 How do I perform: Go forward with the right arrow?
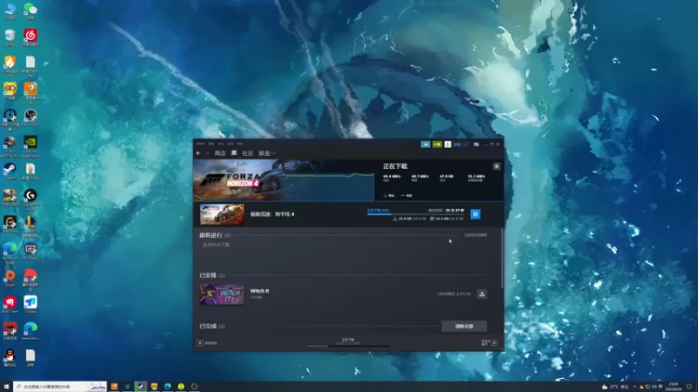[207, 153]
